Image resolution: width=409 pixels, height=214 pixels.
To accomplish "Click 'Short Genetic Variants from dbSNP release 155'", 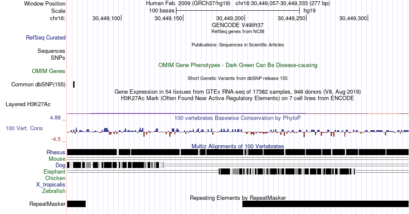I will coord(238,78).
